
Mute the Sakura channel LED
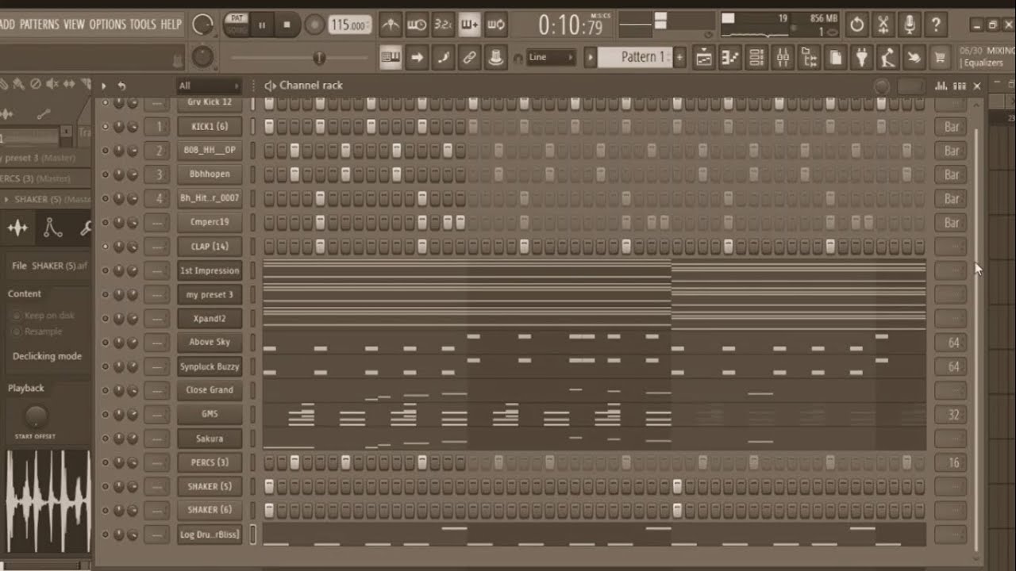click(x=105, y=438)
